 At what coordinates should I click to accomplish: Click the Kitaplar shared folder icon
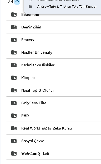click(14, 78)
